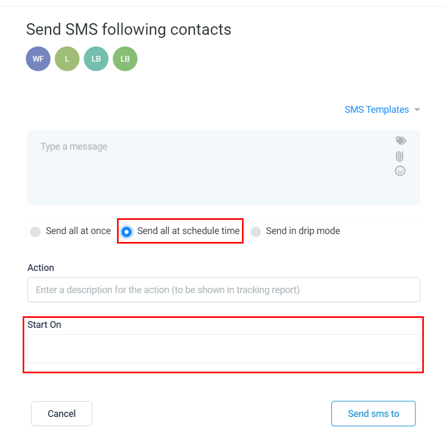Click the teal LB contact avatar
The width and height of the screenshot is (446, 446).
(x=96, y=59)
